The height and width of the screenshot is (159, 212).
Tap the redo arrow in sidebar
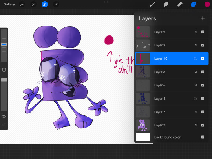point(4,124)
